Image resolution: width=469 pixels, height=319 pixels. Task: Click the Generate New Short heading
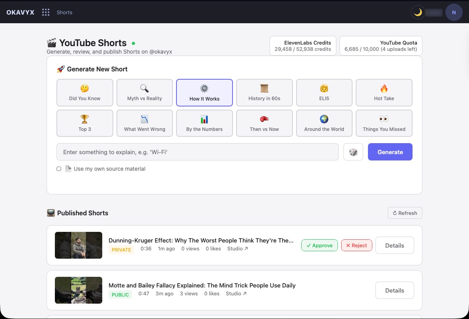click(x=97, y=69)
